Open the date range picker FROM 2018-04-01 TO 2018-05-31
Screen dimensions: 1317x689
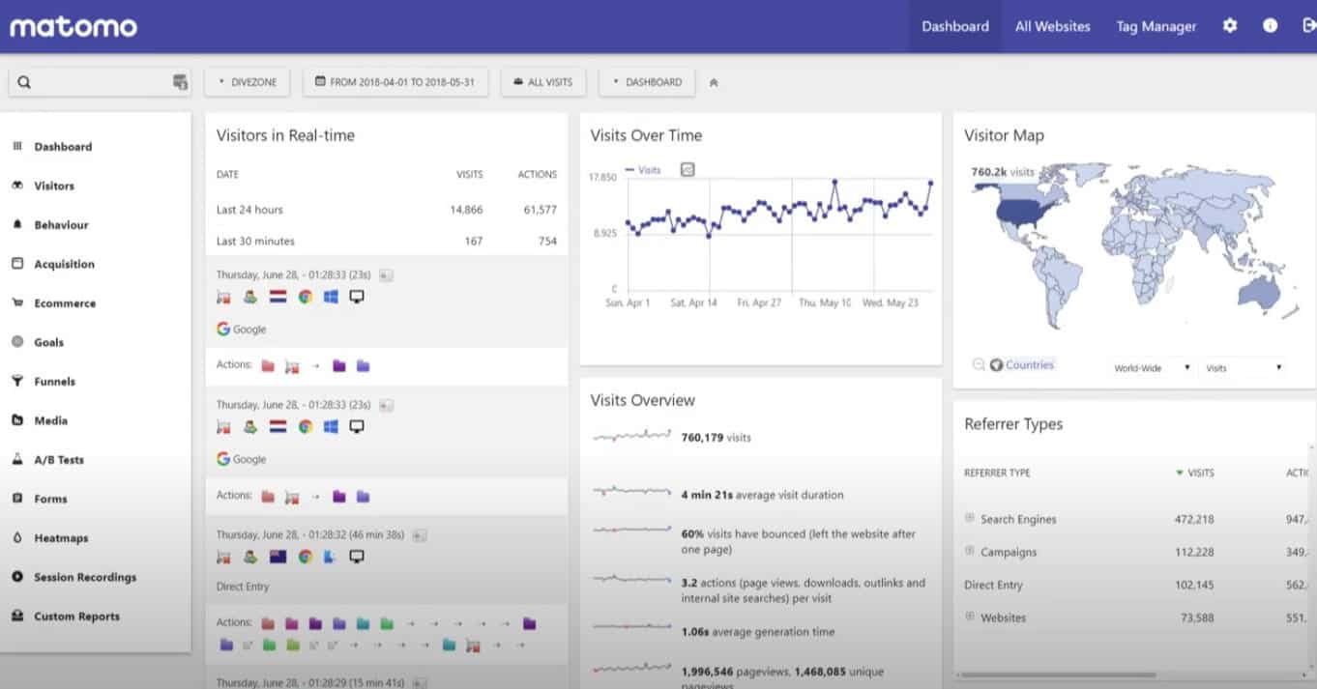click(x=395, y=82)
